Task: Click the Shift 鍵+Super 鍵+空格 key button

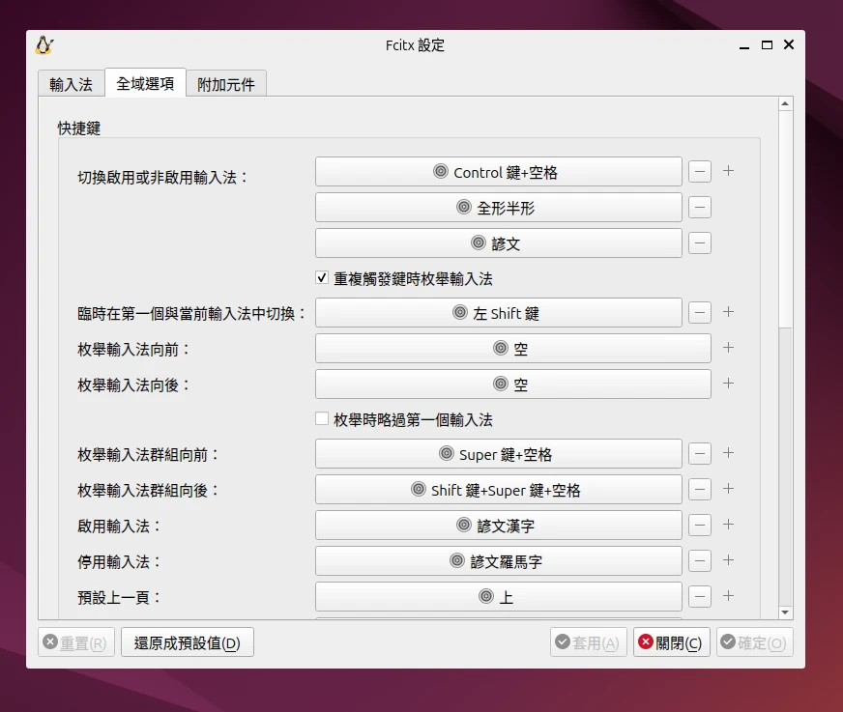Action: 498,490
